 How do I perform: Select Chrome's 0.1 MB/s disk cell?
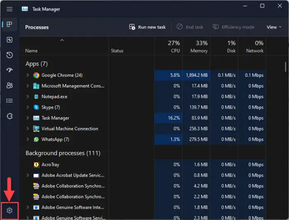pyautogui.click(x=224, y=75)
